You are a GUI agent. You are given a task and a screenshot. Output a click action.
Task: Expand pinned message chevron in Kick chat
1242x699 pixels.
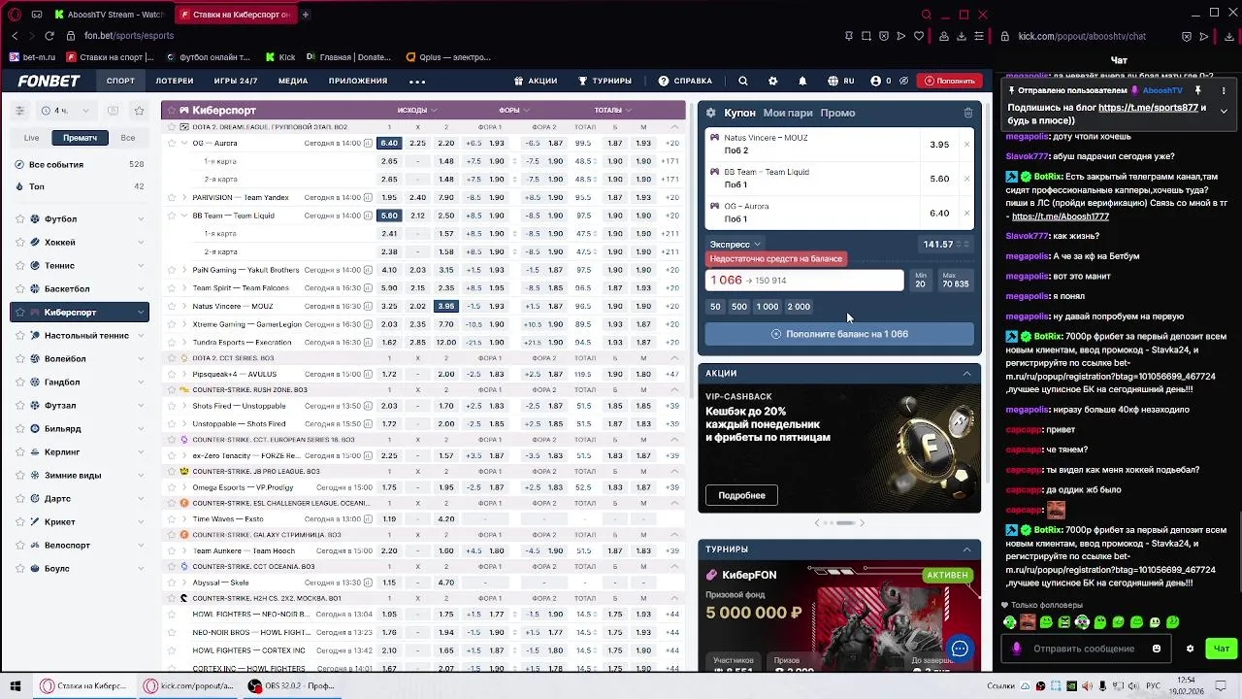(x=1224, y=111)
